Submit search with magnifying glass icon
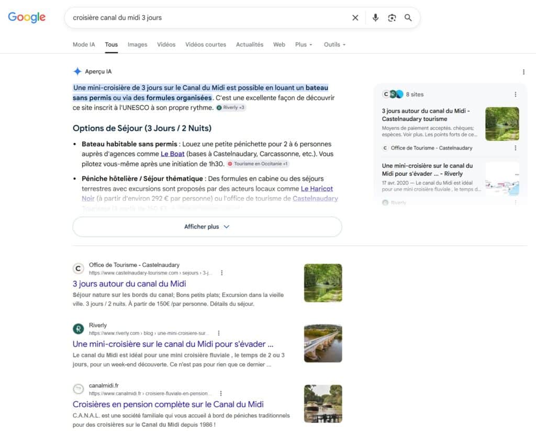536x431 pixels. (408, 18)
